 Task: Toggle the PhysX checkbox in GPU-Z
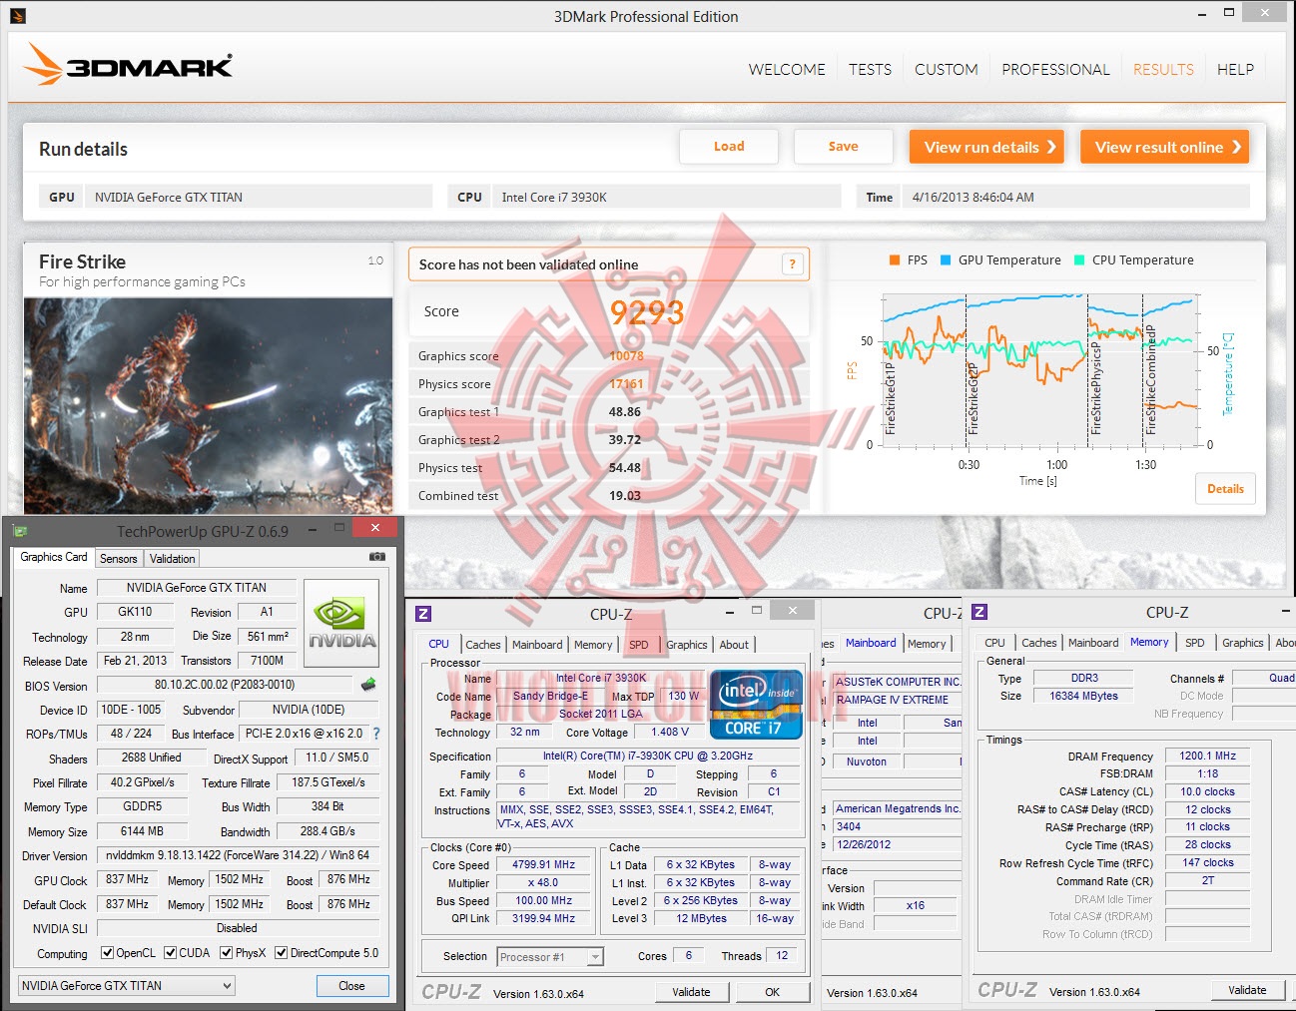pos(227,953)
